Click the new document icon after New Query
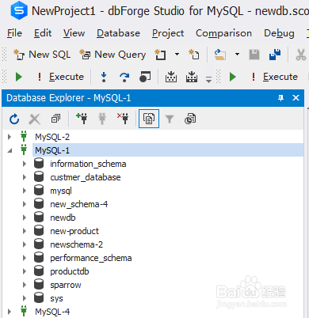This screenshot has height=318, width=309. (x=160, y=55)
